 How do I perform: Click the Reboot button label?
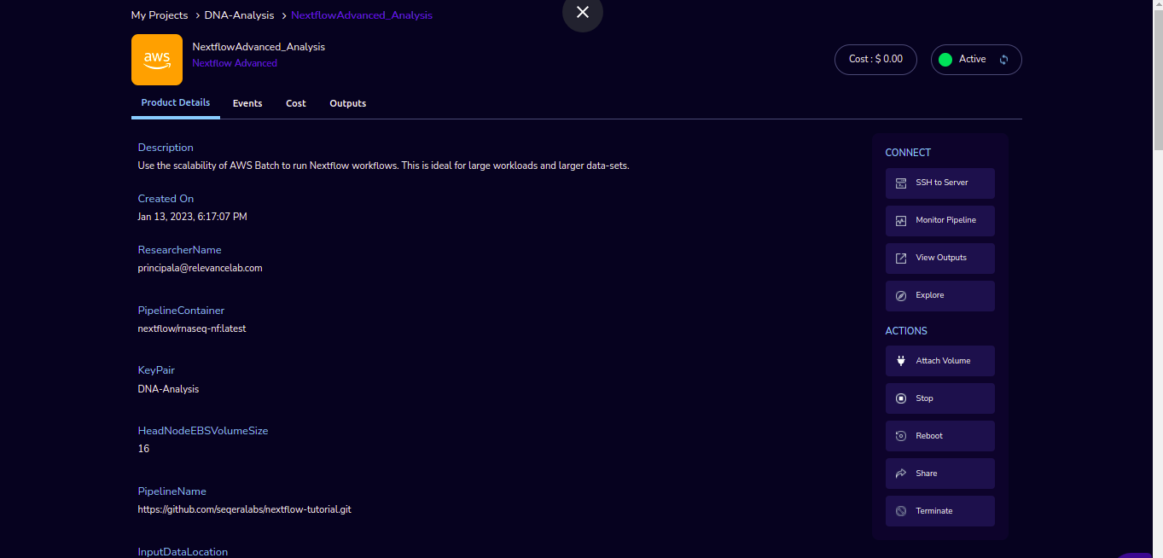pos(929,436)
